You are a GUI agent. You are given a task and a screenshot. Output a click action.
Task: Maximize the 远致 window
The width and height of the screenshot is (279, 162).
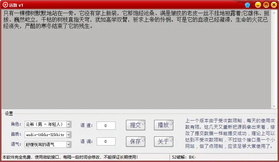pos(266,5)
